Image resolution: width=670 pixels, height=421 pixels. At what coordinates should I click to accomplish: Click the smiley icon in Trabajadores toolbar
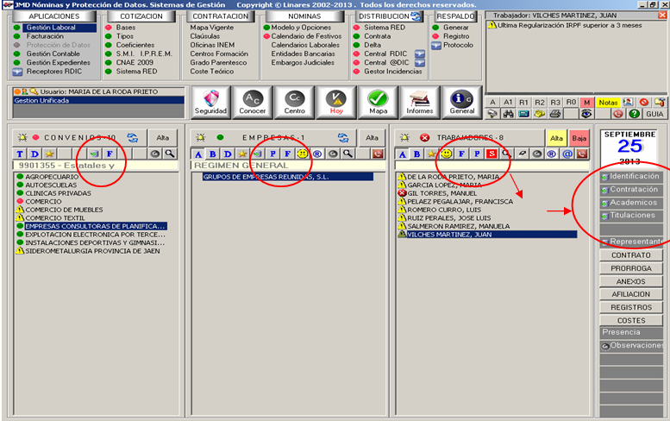pyautogui.click(x=447, y=154)
